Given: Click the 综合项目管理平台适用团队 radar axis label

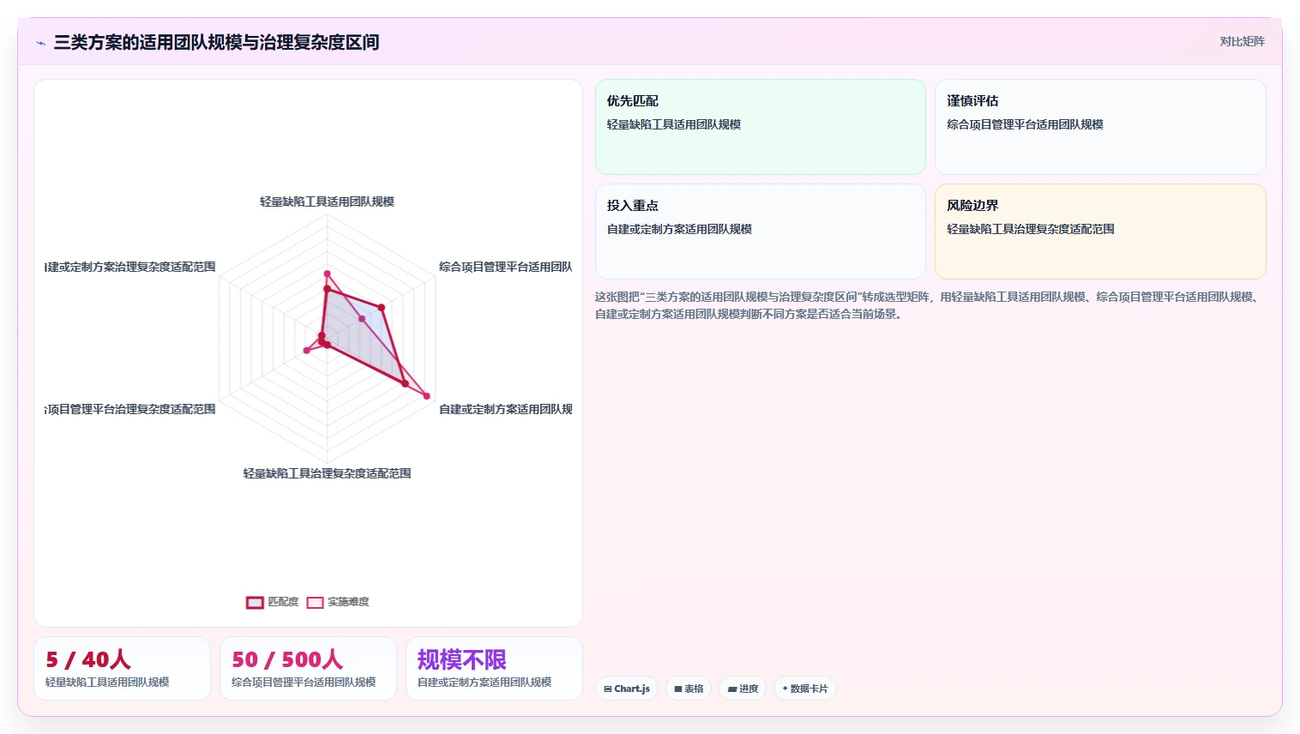Looking at the screenshot, I should pyautogui.click(x=505, y=267).
